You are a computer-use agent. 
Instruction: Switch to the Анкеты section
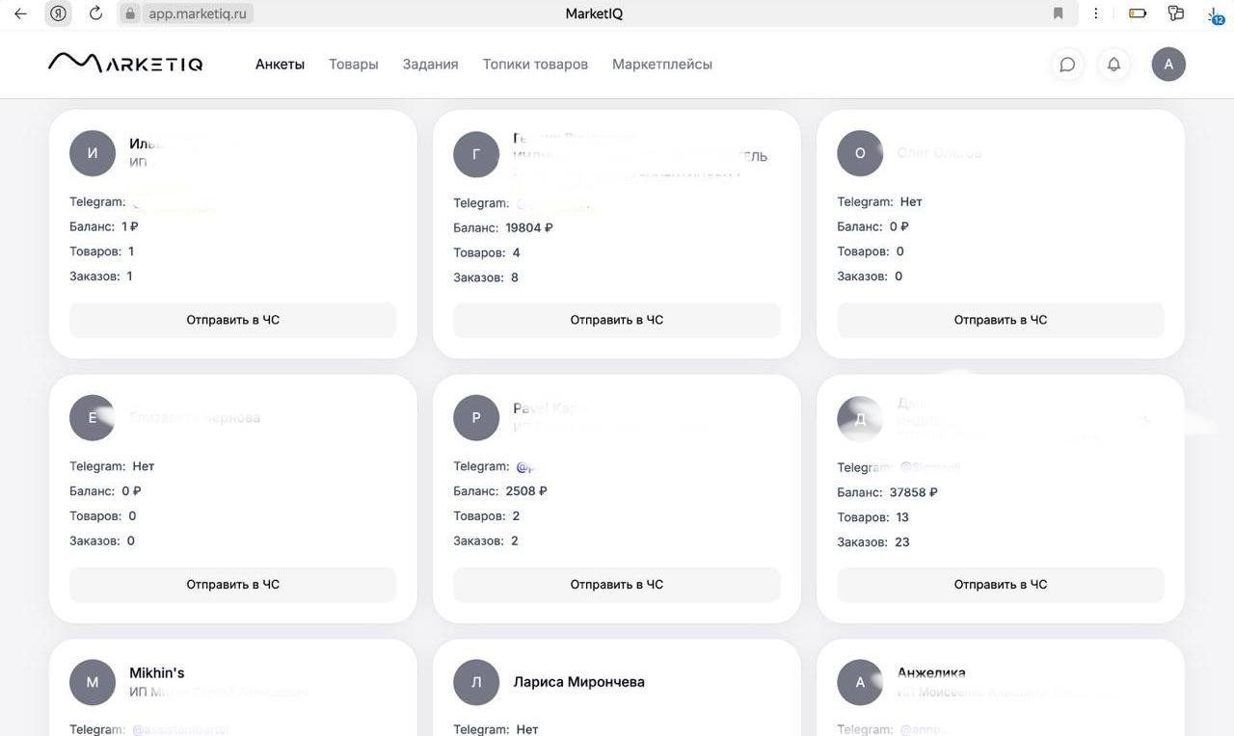point(280,65)
